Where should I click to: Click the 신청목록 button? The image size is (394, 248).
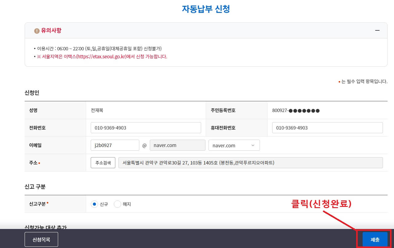[41, 239]
